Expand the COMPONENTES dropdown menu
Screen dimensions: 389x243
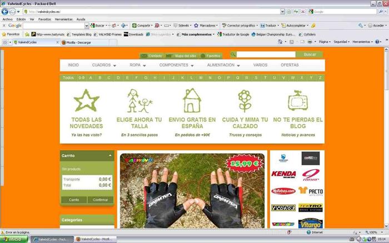(x=176, y=65)
